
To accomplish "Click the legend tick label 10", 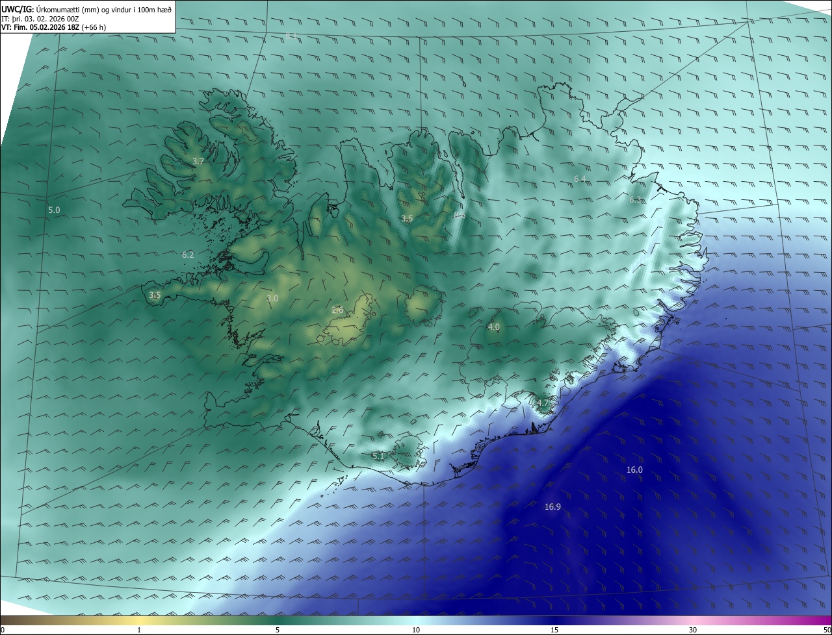I will [x=416, y=630].
